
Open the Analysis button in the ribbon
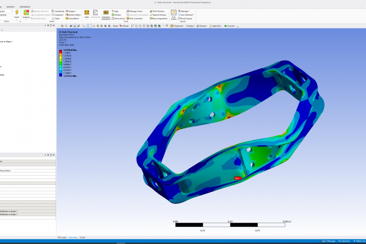(26, 14)
